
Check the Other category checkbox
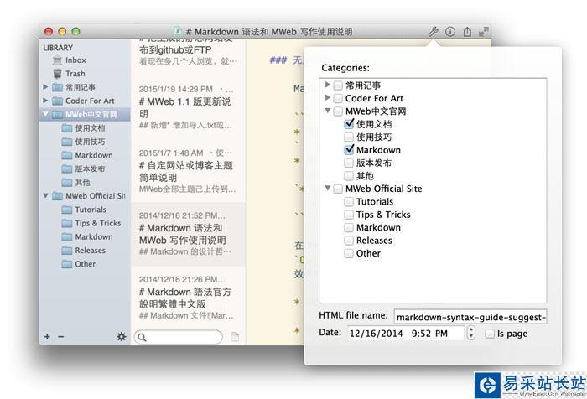click(x=349, y=253)
